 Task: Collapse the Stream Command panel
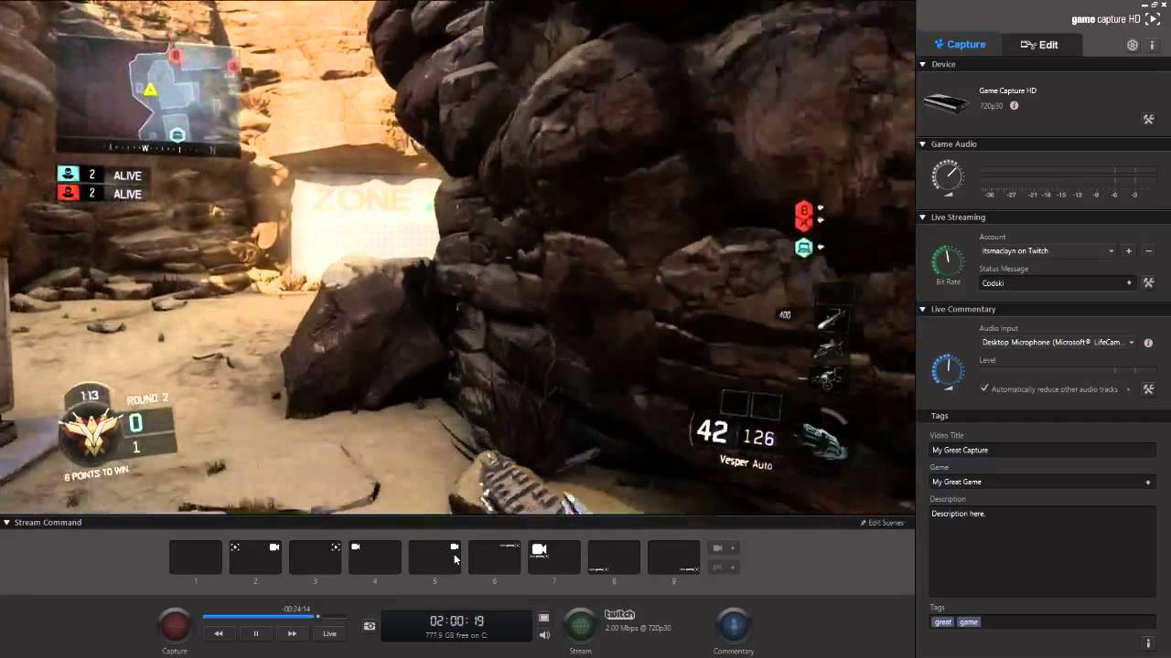tap(6, 523)
